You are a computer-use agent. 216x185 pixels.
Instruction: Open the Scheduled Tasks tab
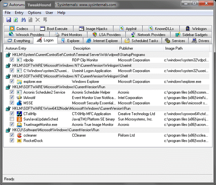[142, 41]
